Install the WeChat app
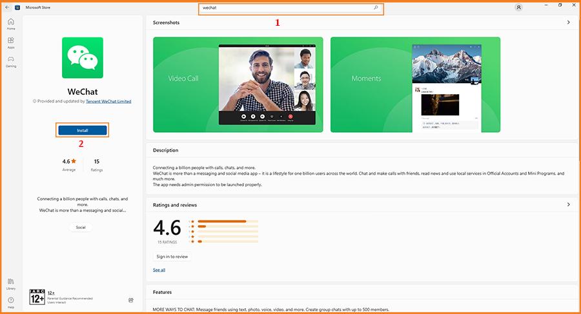 (83, 130)
